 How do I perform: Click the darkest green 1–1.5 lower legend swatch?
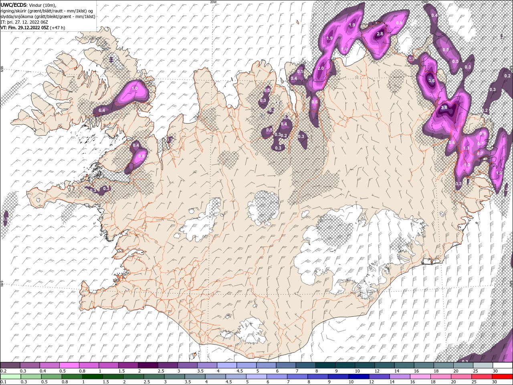tap(93, 377)
